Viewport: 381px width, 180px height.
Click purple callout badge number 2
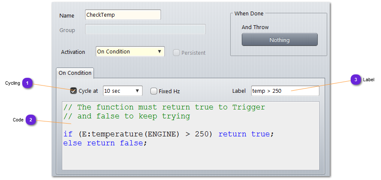tap(31, 120)
